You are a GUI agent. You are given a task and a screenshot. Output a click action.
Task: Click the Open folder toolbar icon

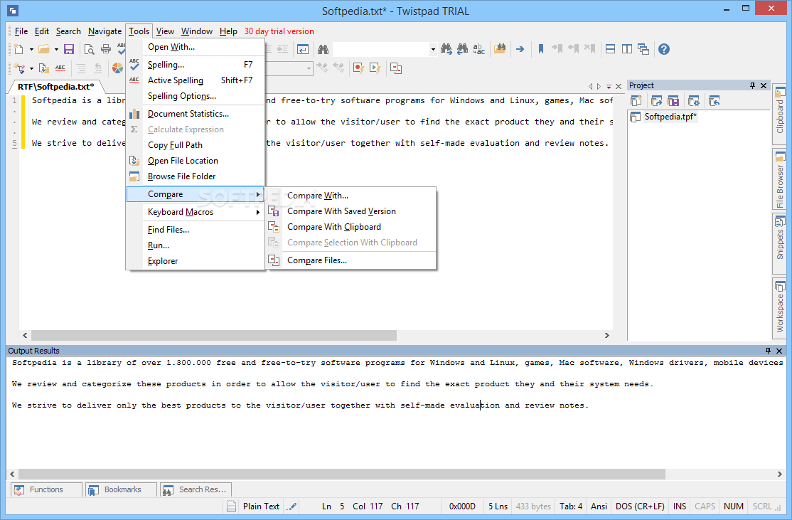click(44, 49)
